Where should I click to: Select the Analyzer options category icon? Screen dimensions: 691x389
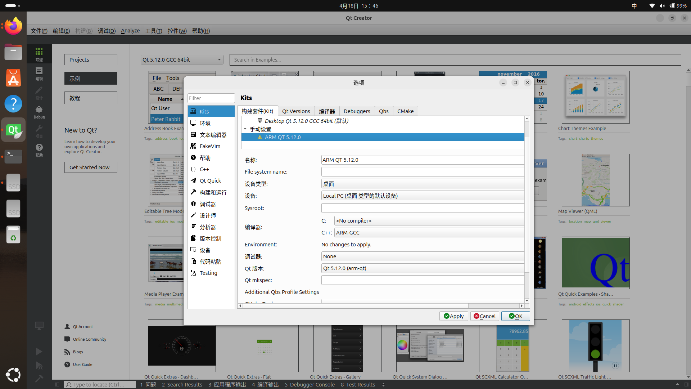pos(193,227)
